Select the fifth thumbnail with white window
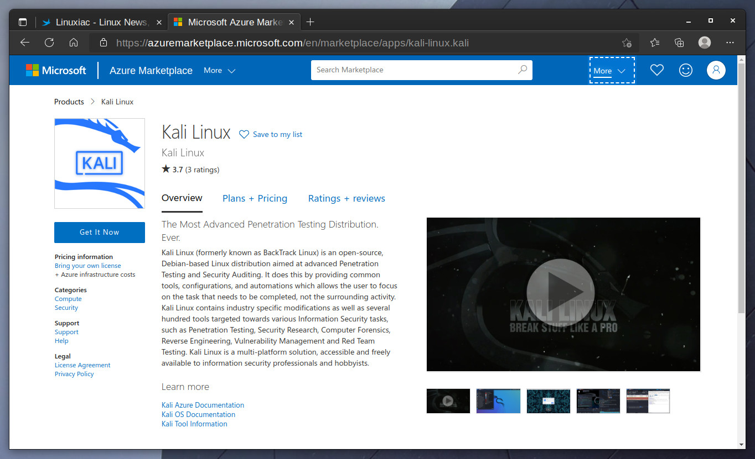755x459 pixels. 648,401
